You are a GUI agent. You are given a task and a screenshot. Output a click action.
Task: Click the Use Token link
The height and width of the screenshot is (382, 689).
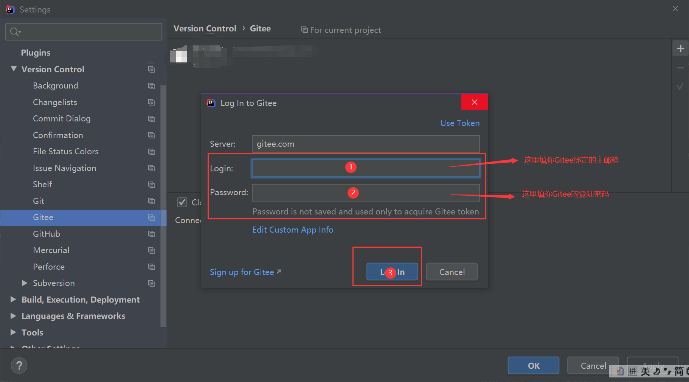[x=460, y=123]
